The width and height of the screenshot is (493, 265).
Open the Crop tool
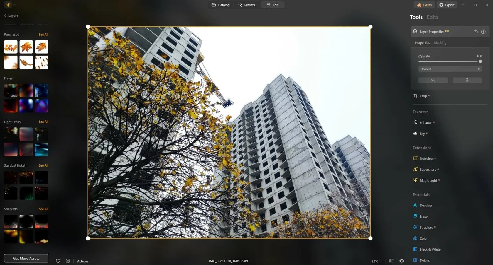coord(423,96)
